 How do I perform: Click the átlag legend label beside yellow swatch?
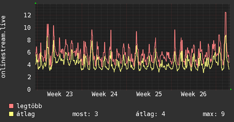[26, 114]
